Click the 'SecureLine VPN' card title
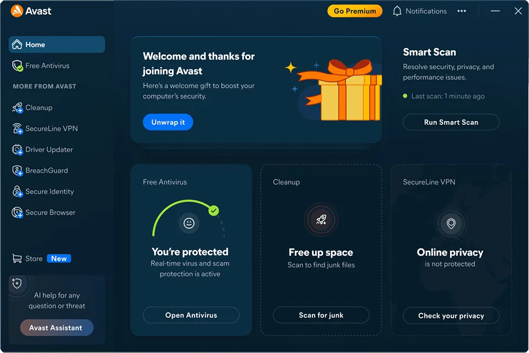Screen dimensions: 529x353 pyautogui.click(x=429, y=182)
